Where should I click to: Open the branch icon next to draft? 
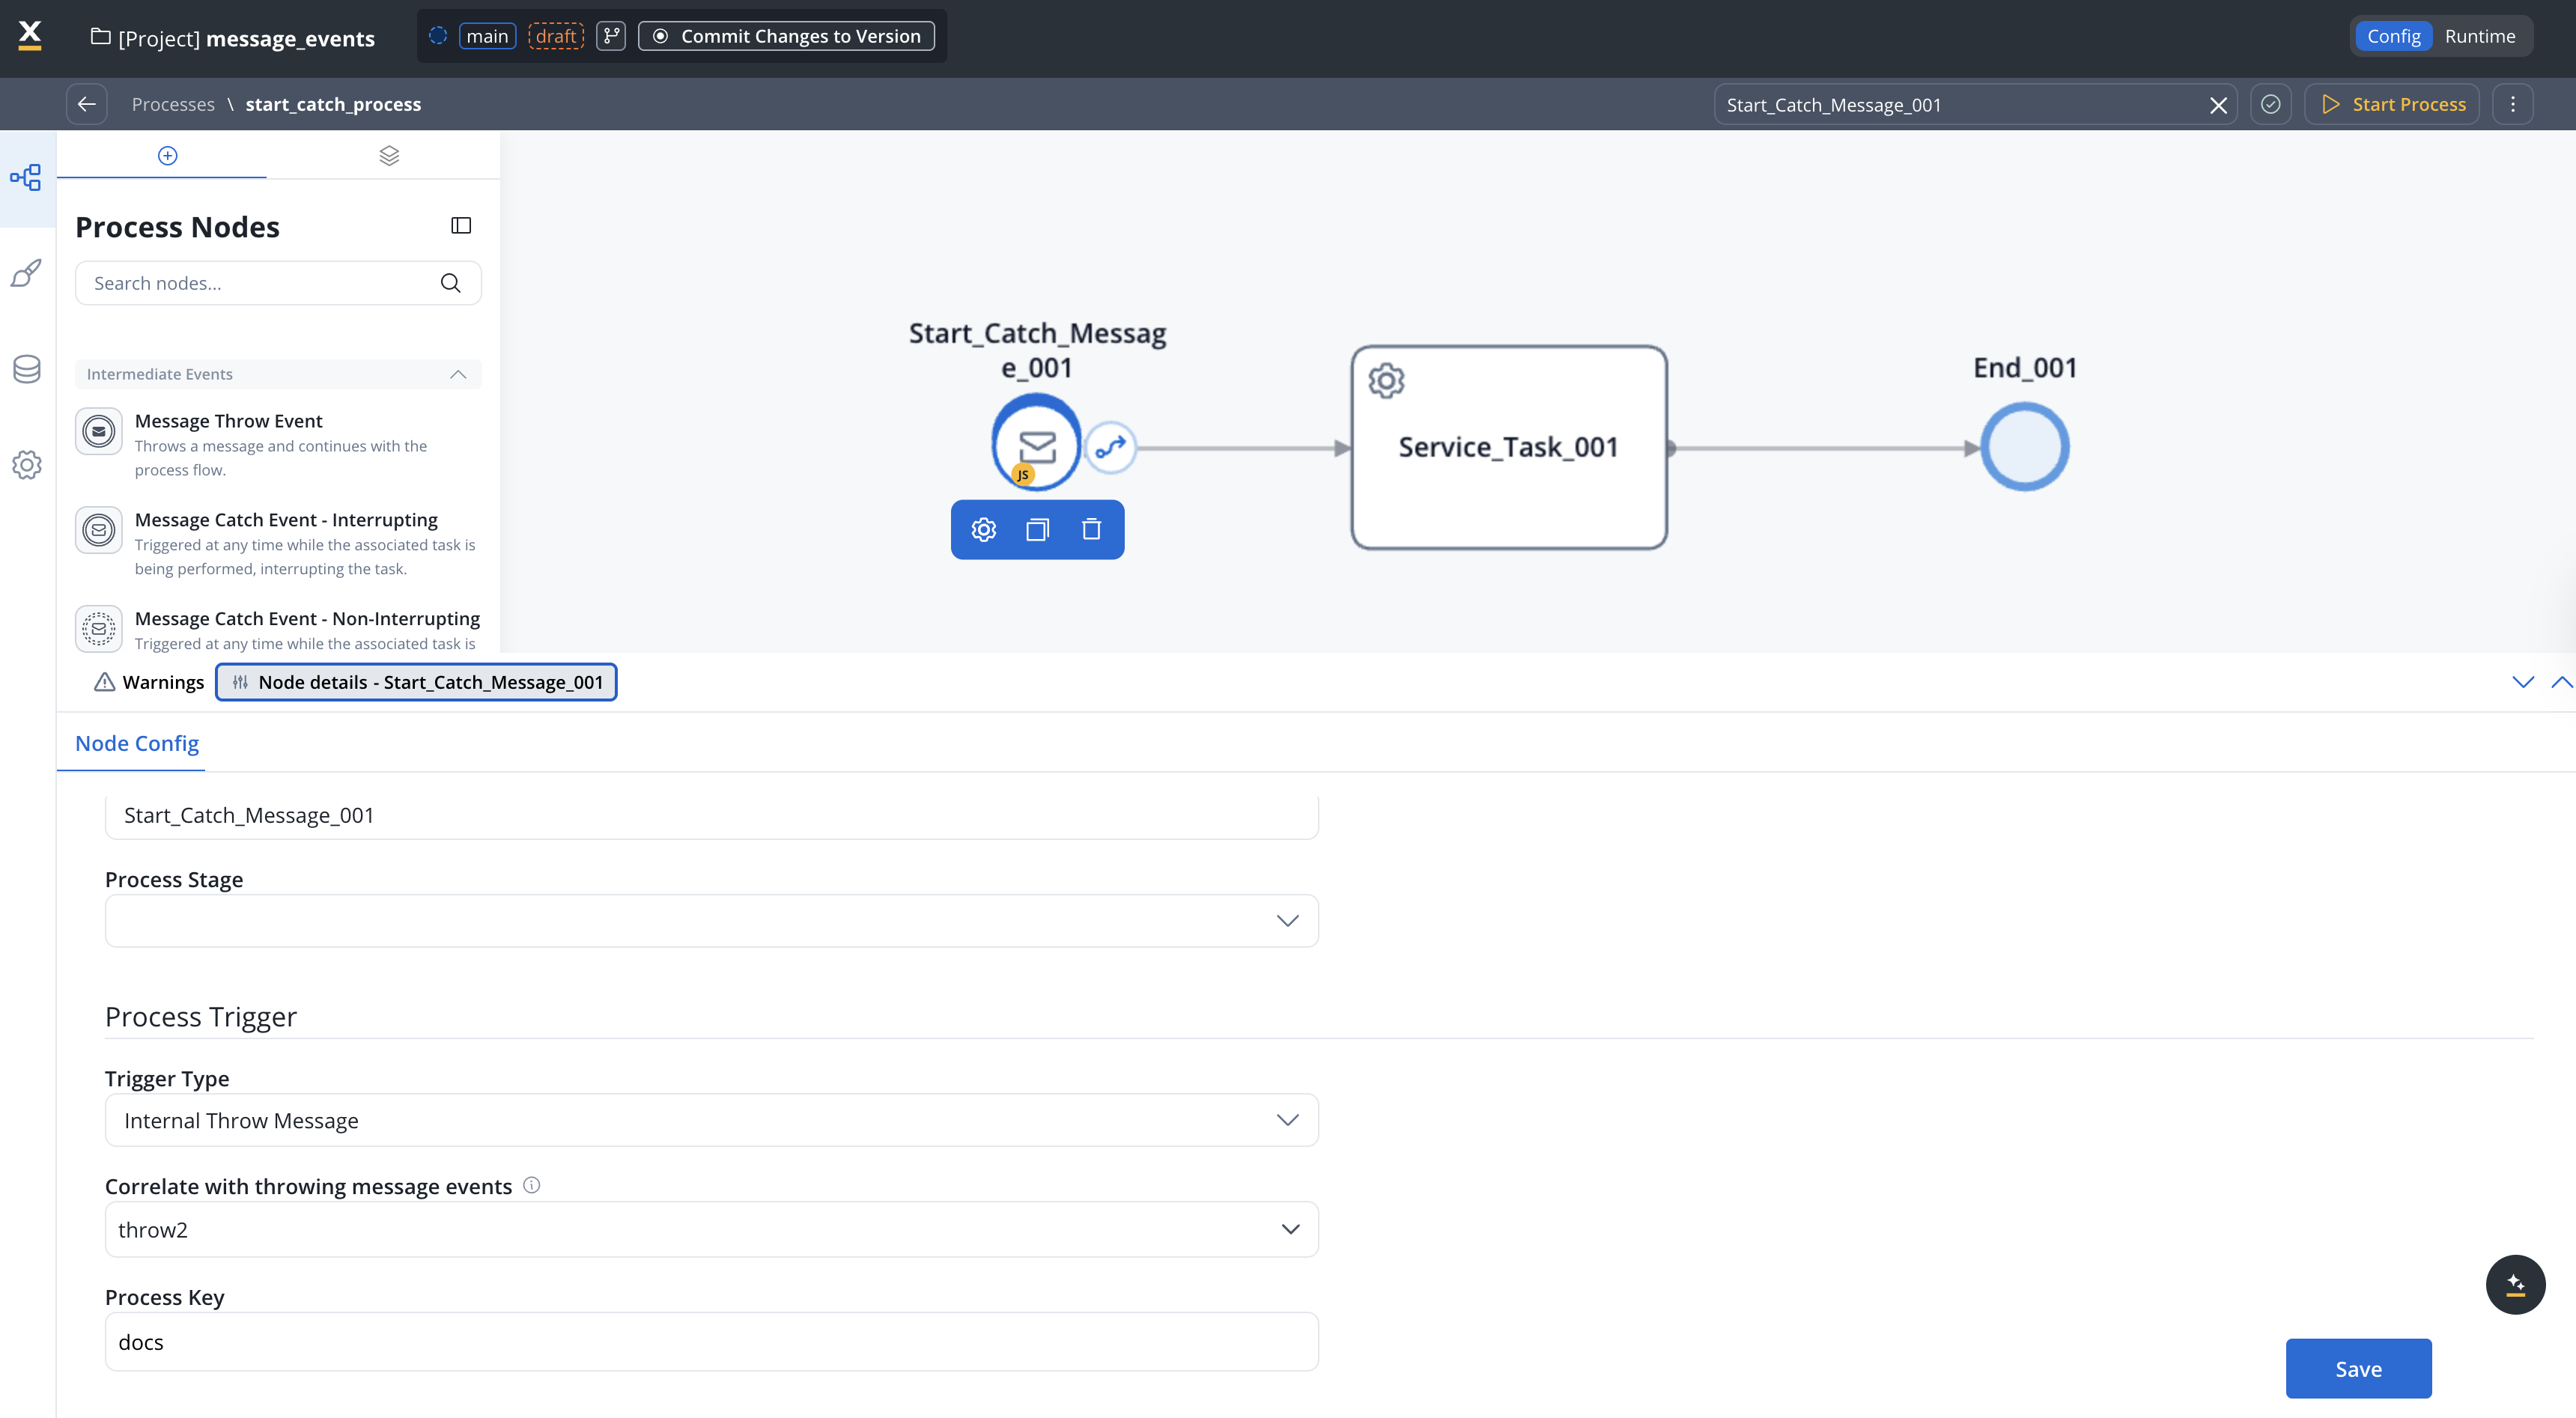611,36
